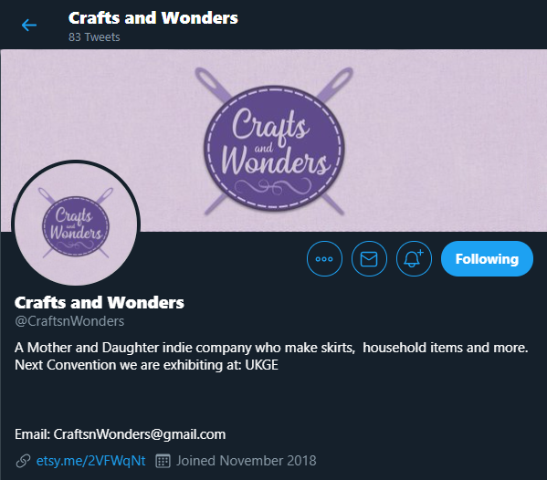The image size is (547, 480).
Task: Unfollow via the Following button
Action: 487,258
